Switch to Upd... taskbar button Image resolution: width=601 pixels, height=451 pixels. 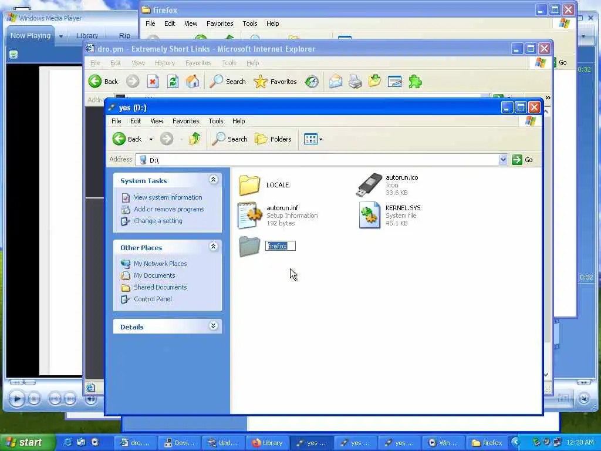224,443
